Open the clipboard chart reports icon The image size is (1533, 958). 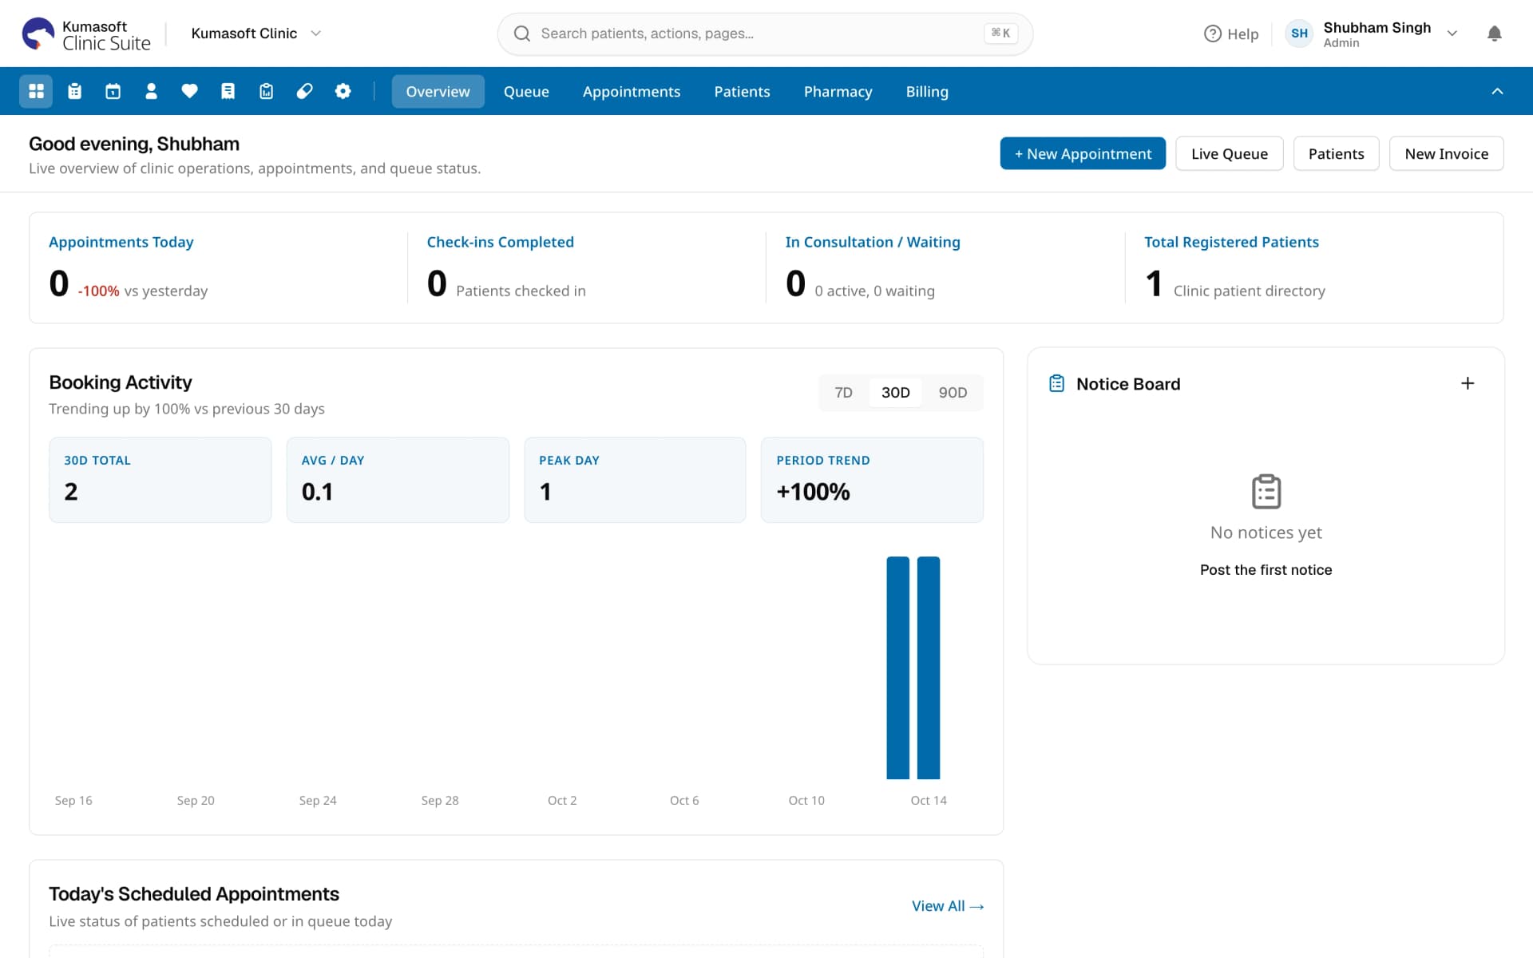tap(266, 91)
